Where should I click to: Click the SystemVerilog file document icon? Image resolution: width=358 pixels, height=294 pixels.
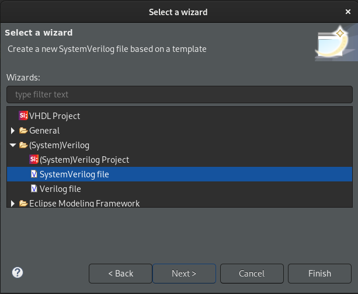pos(34,174)
